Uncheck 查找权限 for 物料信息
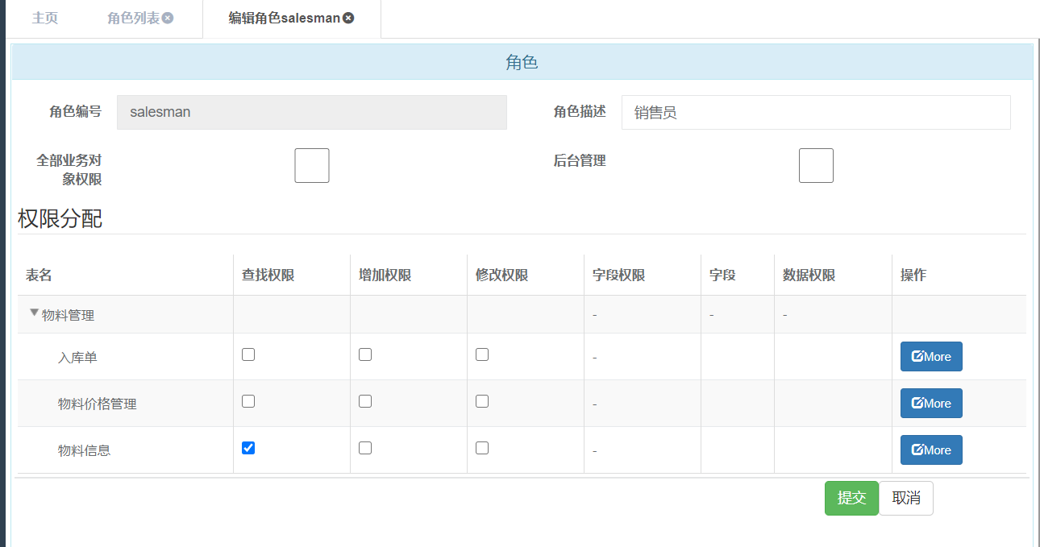The image size is (1040, 547). point(248,448)
